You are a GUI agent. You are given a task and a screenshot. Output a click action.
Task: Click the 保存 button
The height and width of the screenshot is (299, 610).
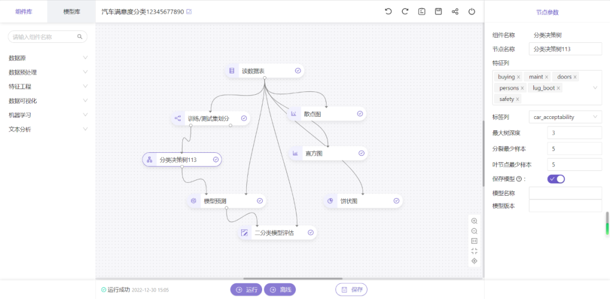[351, 289]
